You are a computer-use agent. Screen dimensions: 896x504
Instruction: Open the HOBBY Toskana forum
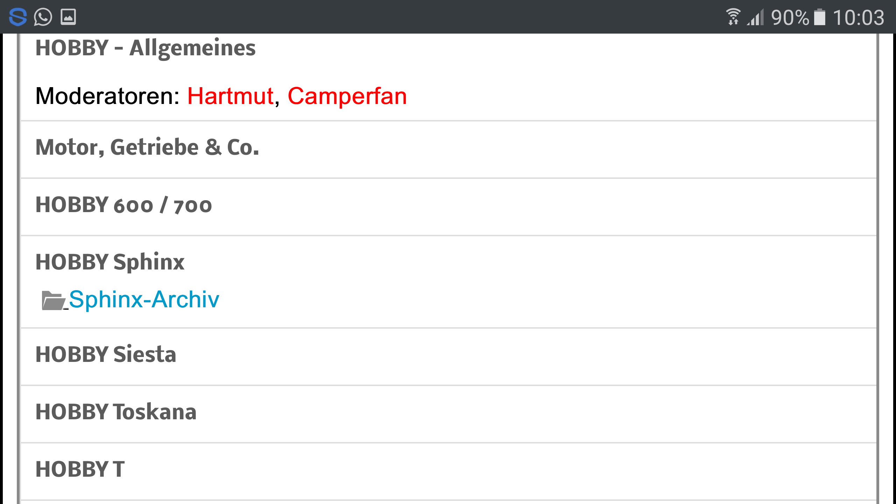[116, 412]
